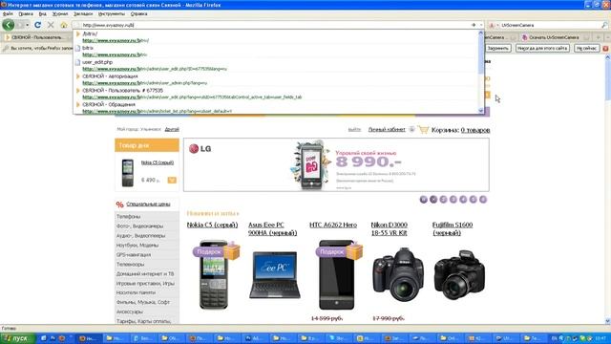Screen dimensions: 611x344
Task: Click Никогда для этого сайта button
Action: [542, 49]
